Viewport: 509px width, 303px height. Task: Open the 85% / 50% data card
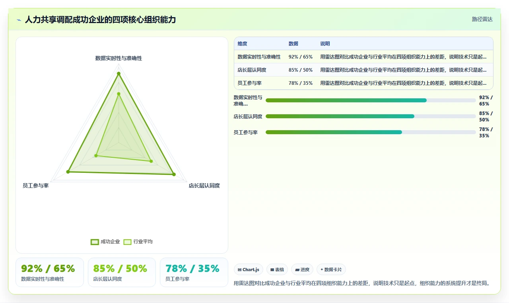pyautogui.click(x=122, y=272)
